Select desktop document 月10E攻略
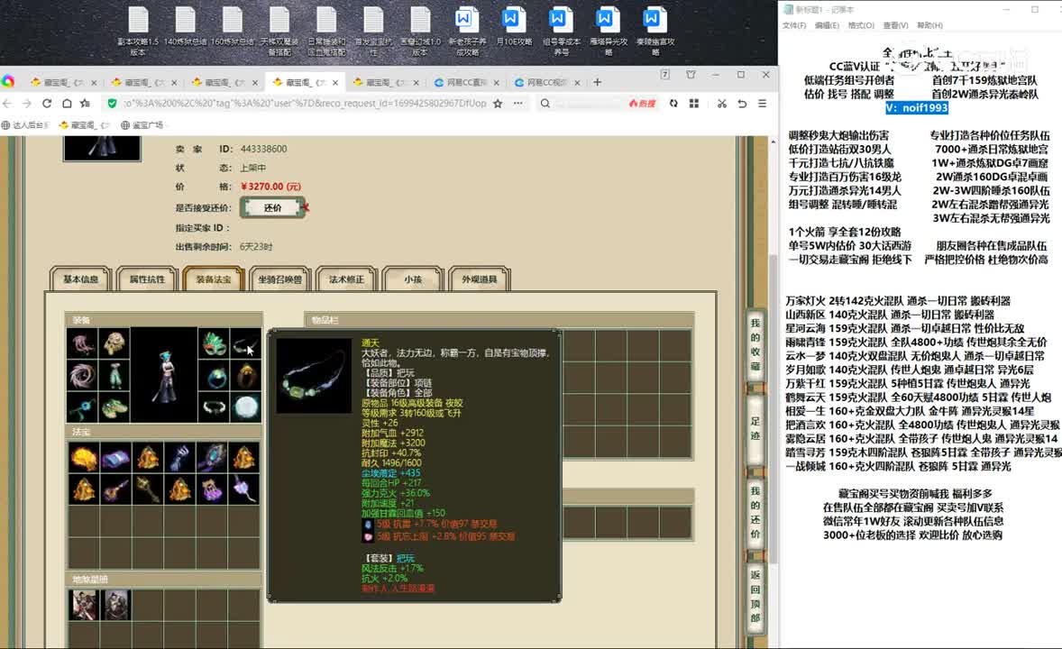Screen dimensions: 1062x649 tap(513, 27)
